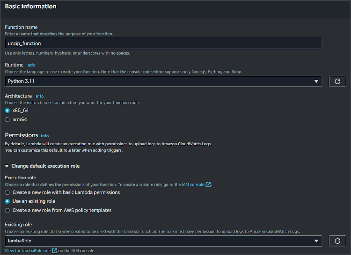This screenshot has height=255, width=351.
Task: Refresh the Runtime list button
Action: 337,81
